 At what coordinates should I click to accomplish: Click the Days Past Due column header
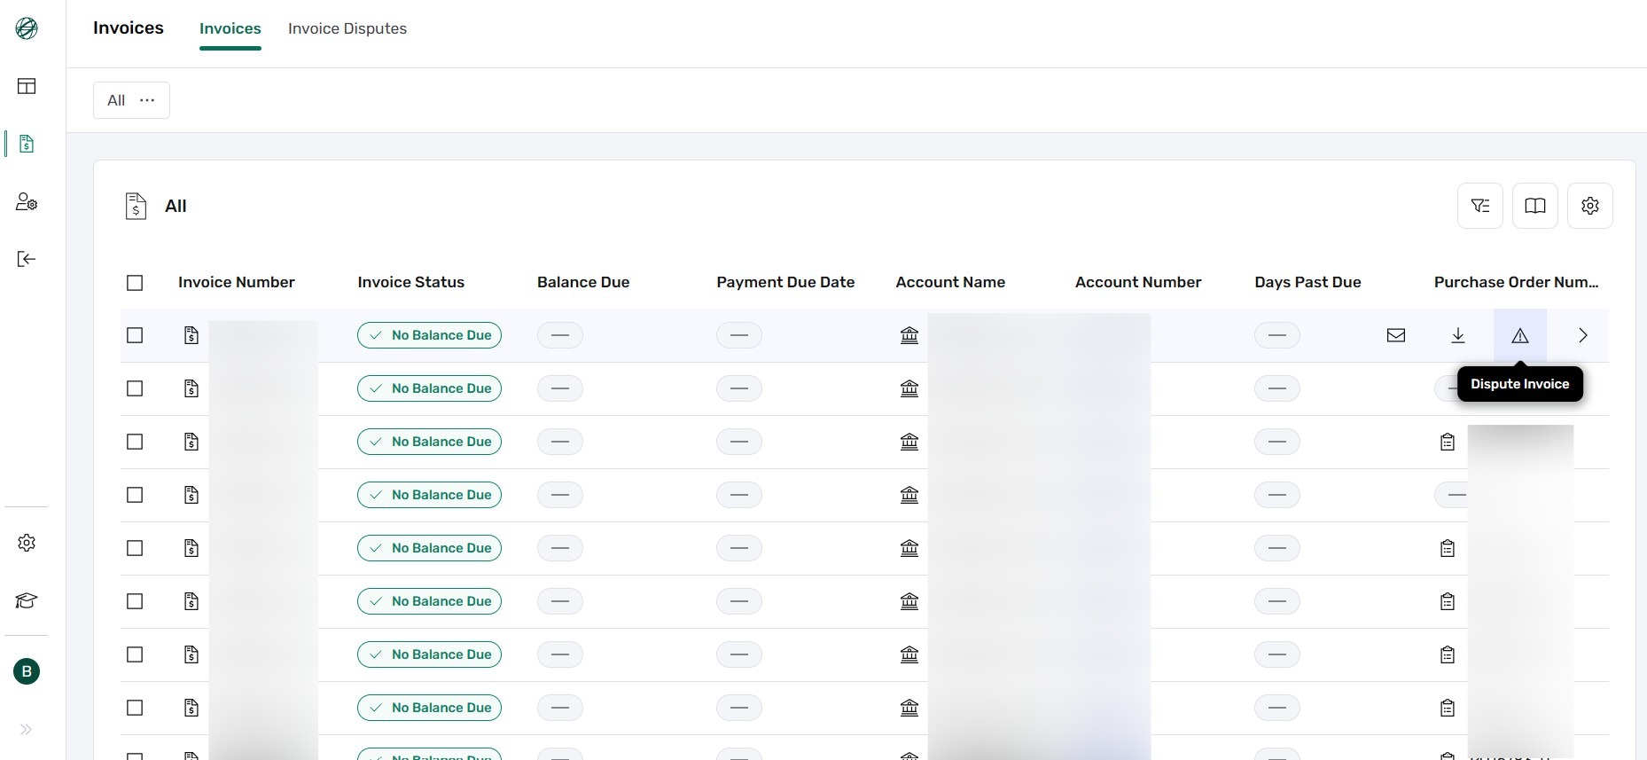pos(1307,282)
